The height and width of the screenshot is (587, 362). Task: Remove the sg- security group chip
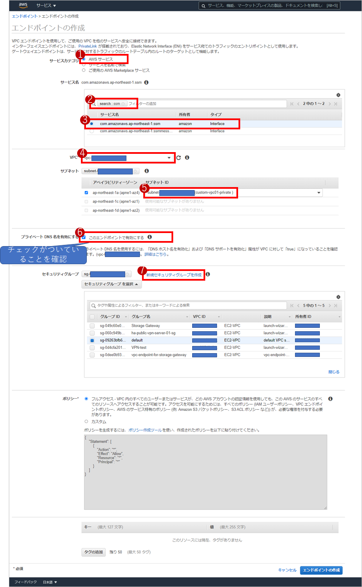coord(128,274)
